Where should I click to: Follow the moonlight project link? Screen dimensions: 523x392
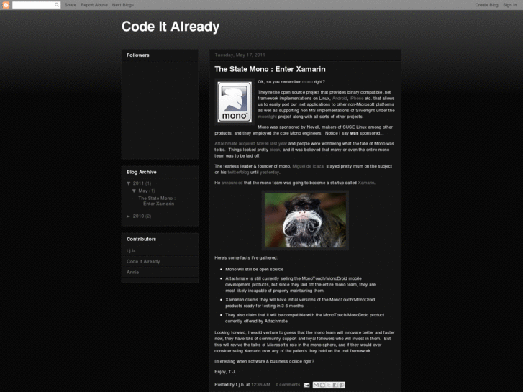coord(267,117)
